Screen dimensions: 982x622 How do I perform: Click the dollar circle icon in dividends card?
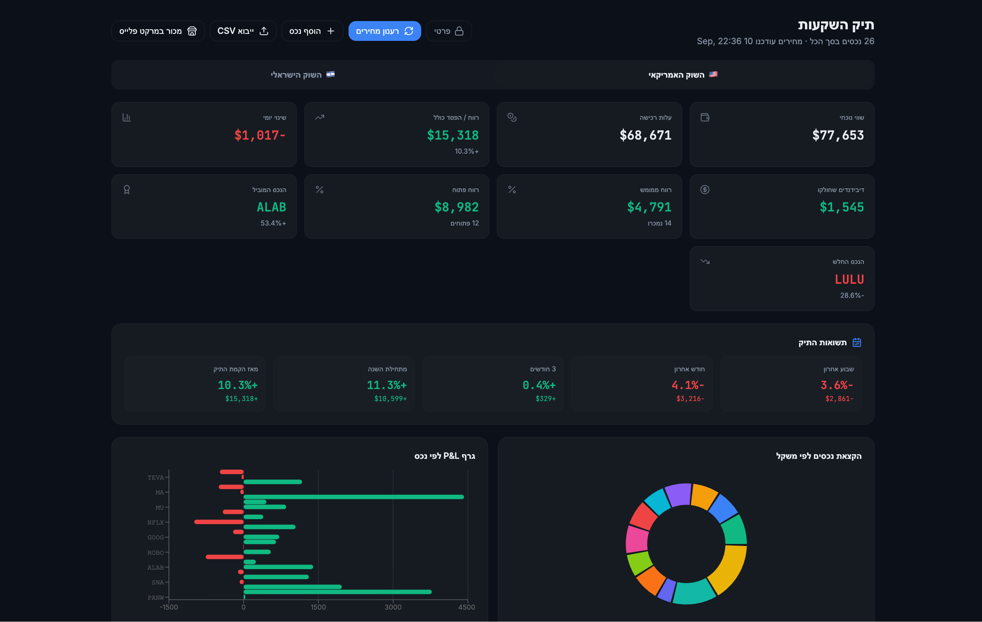(705, 190)
